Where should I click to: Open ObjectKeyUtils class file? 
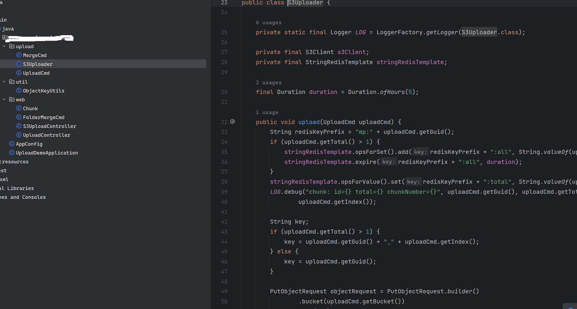(x=43, y=91)
